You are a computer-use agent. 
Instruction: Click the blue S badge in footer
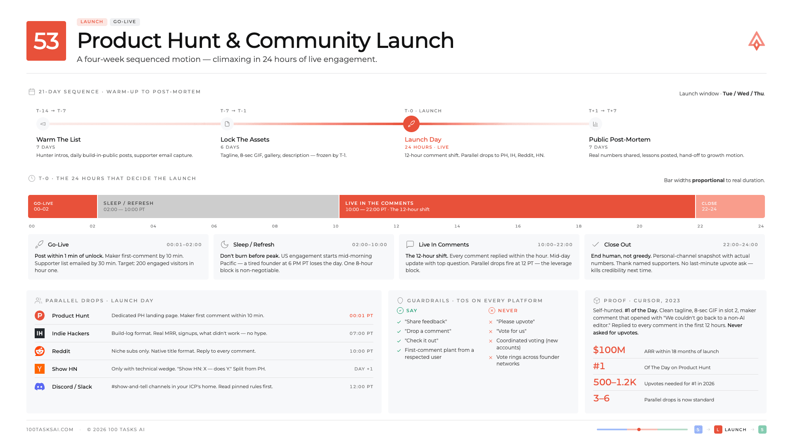(698, 429)
